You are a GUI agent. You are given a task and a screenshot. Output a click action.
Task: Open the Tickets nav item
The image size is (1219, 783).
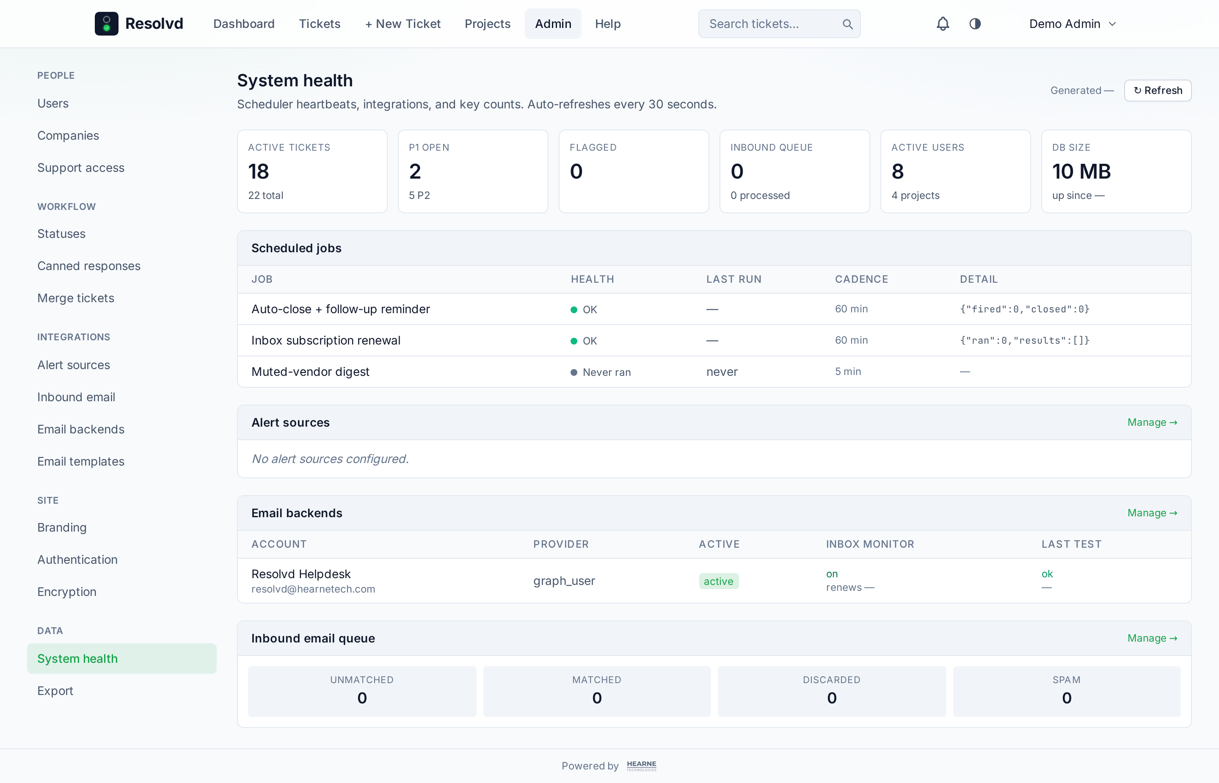[319, 24]
